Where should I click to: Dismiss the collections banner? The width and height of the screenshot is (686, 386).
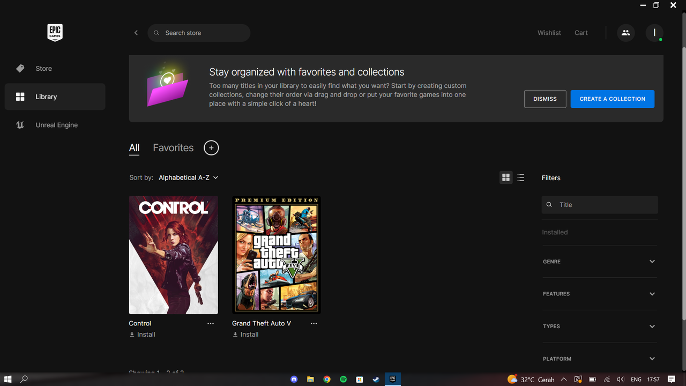[x=545, y=99]
